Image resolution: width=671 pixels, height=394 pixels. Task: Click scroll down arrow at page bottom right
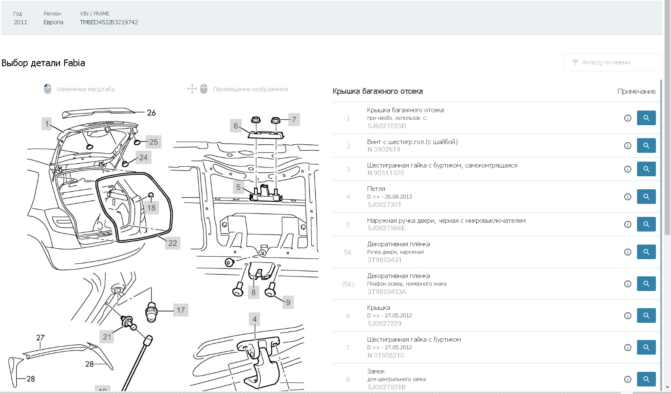pyautogui.click(x=667, y=388)
